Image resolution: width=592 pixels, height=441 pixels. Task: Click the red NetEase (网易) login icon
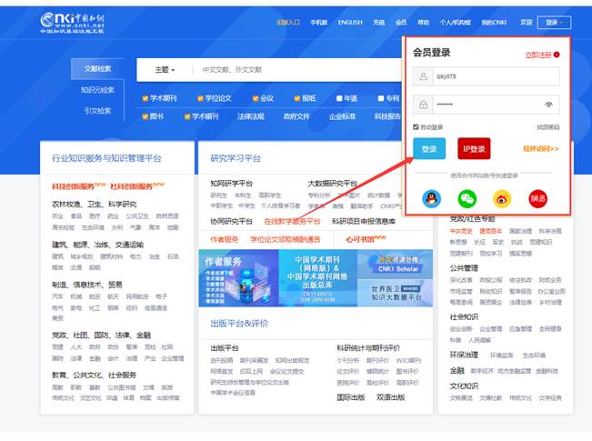[538, 197]
